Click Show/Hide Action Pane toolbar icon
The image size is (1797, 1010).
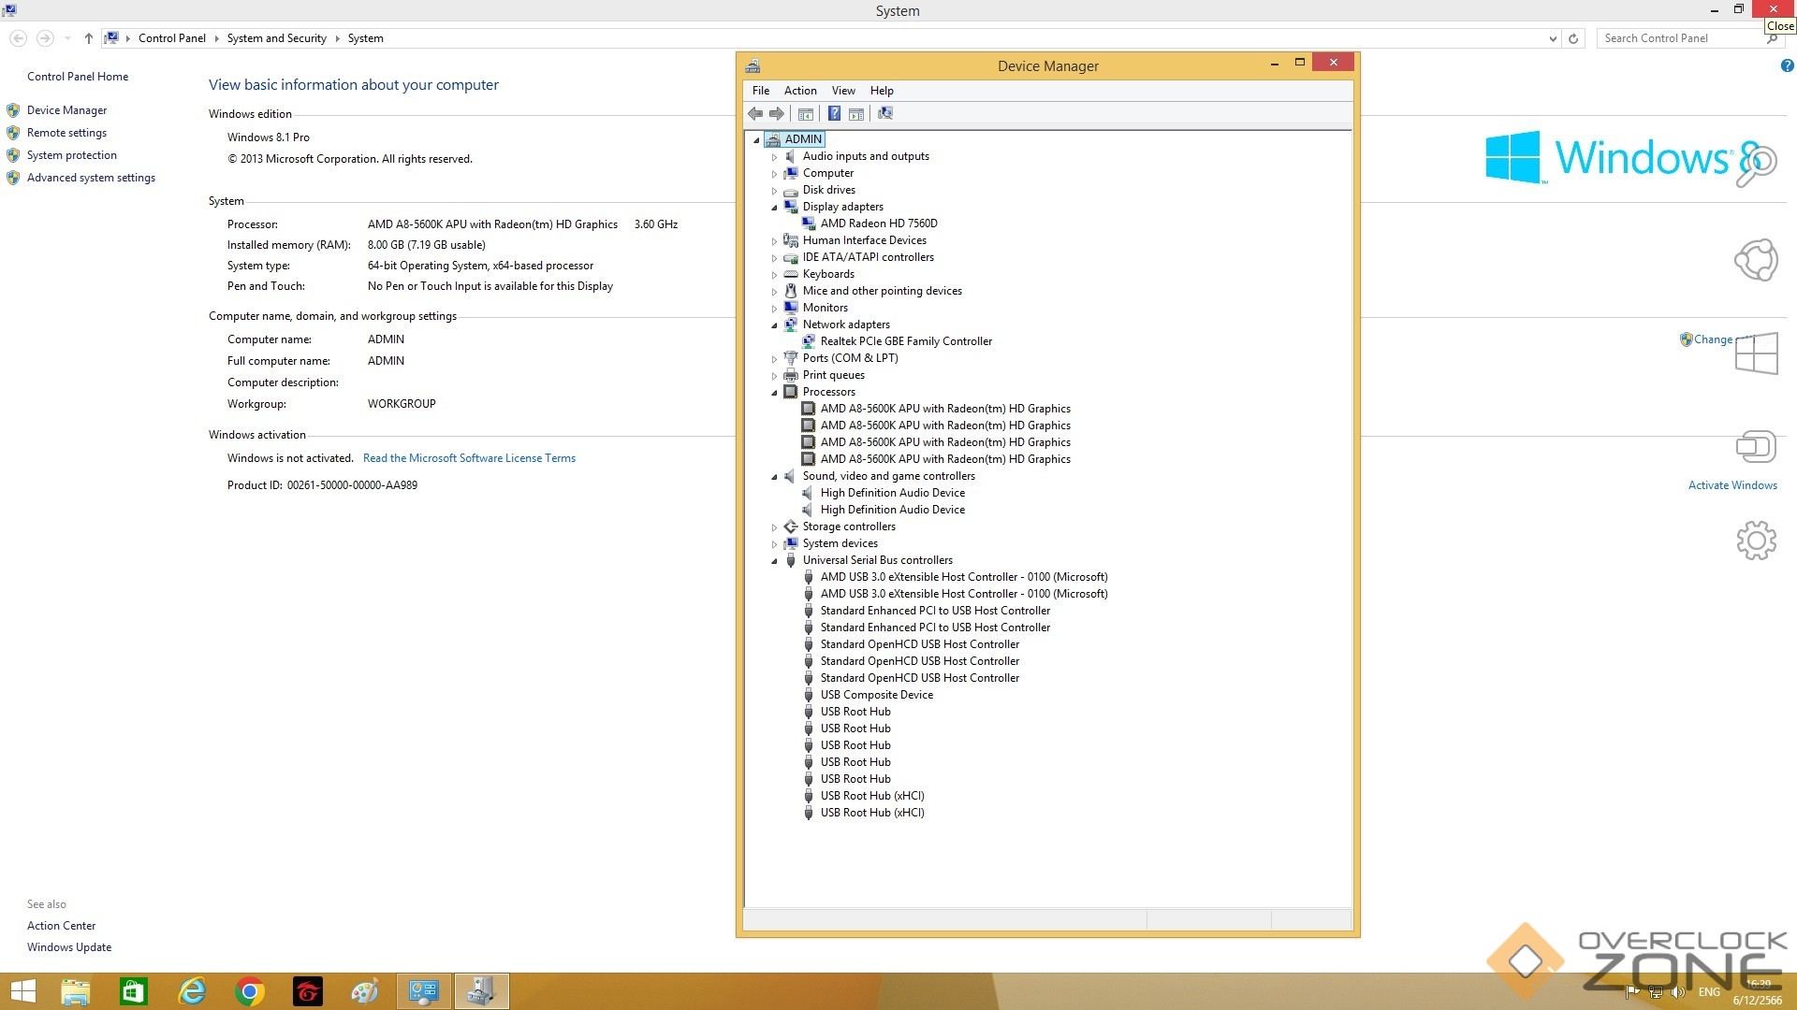point(856,114)
